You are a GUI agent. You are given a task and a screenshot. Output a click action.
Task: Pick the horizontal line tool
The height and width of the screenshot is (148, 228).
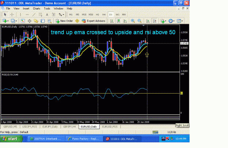(27, 14)
